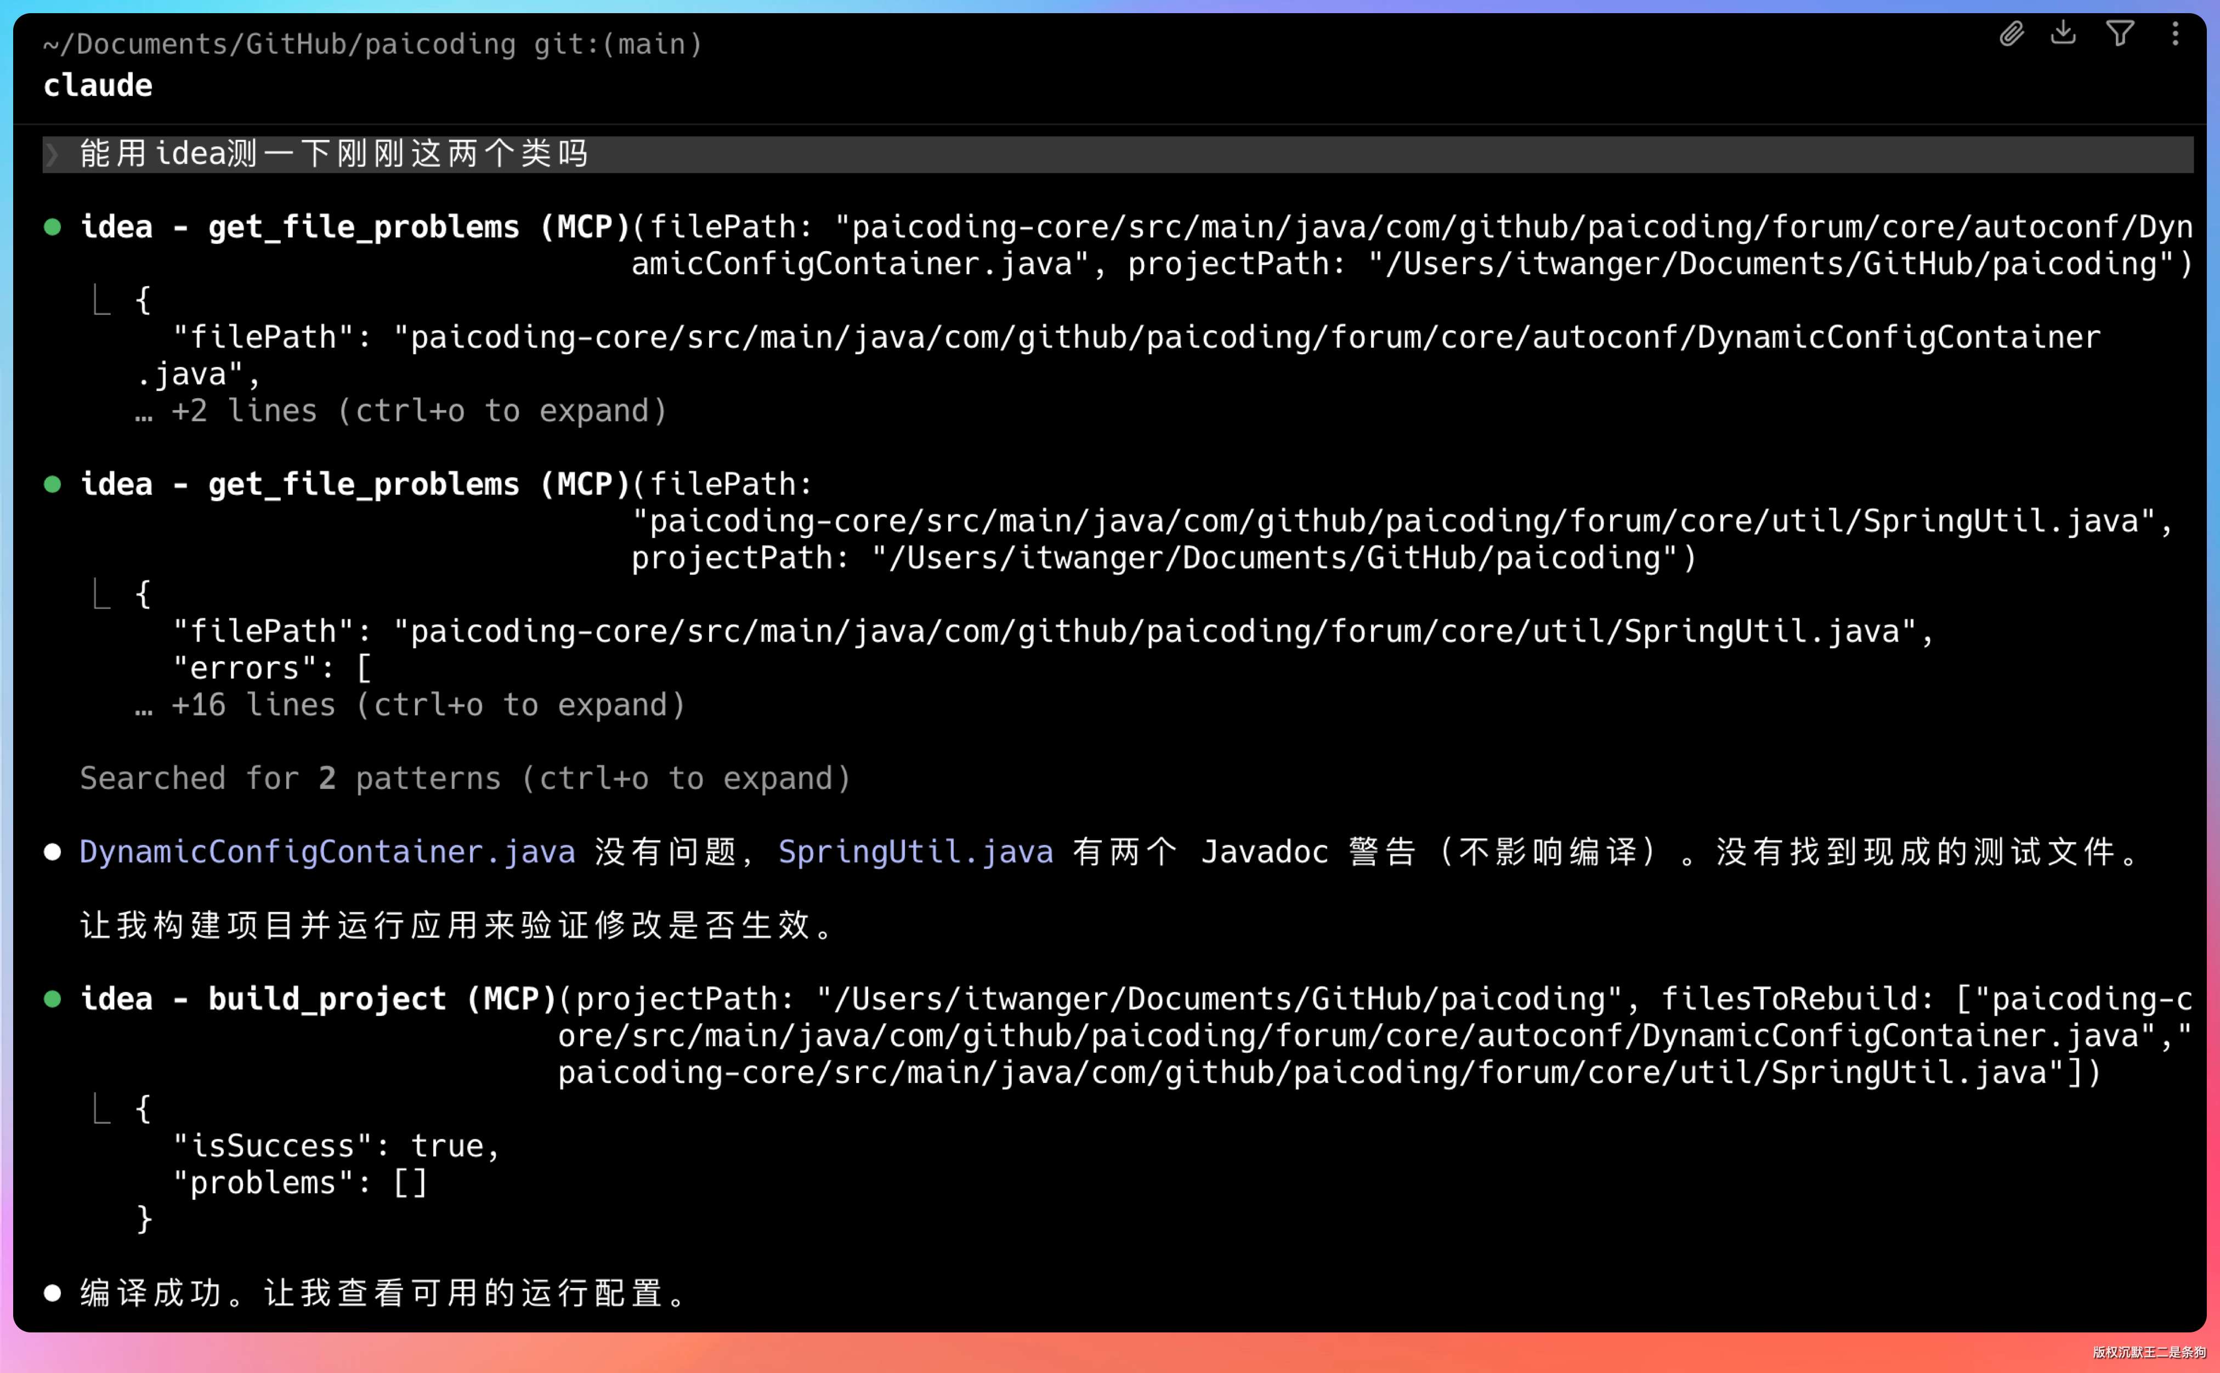Click the download block output icon
The image size is (2220, 1373).
(2063, 33)
